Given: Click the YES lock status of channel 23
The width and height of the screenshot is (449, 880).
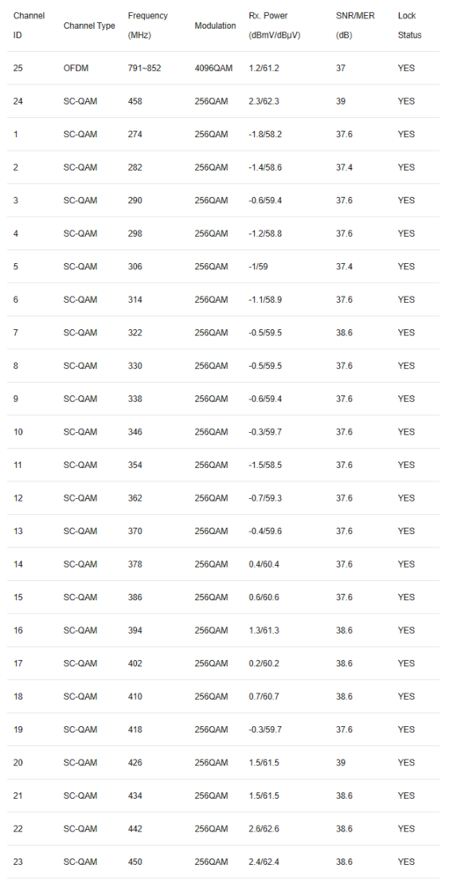Looking at the screenshot, I should tap(407, 862).
